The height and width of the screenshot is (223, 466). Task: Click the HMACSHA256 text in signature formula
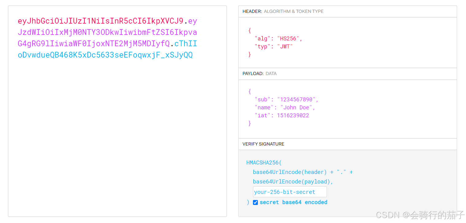(x=262, y=162)
